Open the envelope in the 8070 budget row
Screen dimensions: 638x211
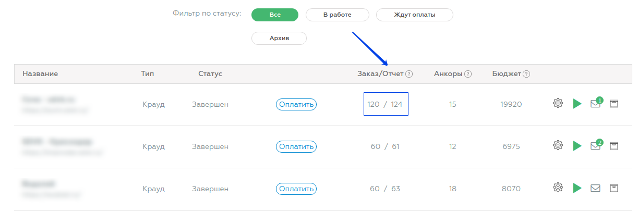pyautogui.click(x=595, y=188)
